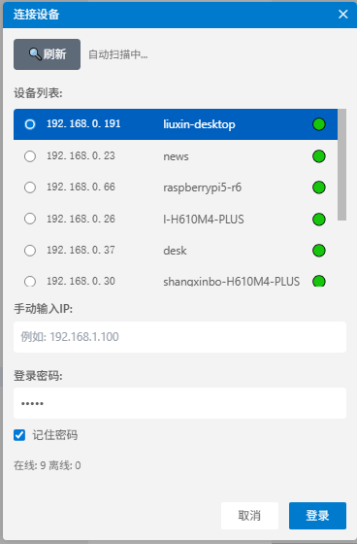This screenshot has width=357, height=544.
Task: Click the 登录 login button
Action: pyautogui.click(x=317, y=516)
